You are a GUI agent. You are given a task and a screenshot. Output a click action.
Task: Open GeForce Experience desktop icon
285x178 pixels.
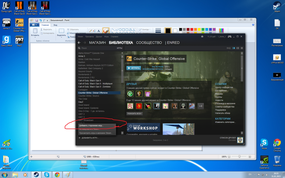(x=264, y=162)
